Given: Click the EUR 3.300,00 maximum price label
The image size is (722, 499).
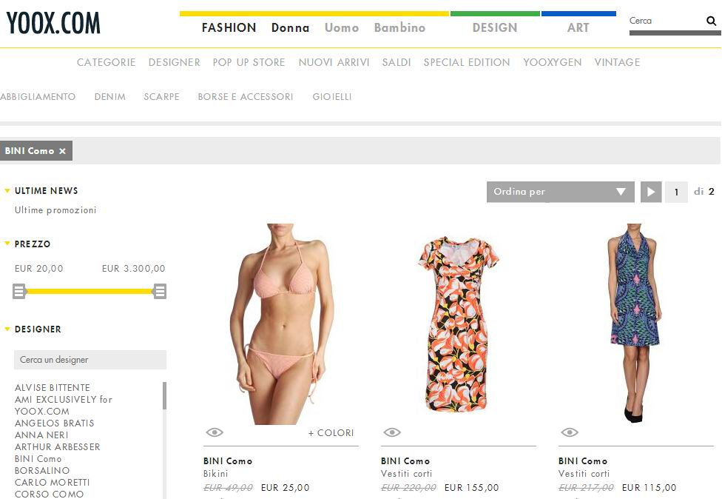Looking at the screenshot, I should click(134, 269).
